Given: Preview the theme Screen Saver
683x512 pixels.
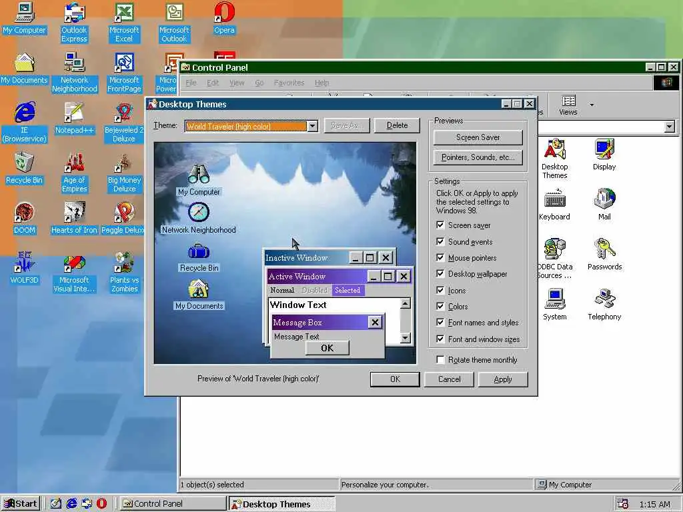Looking at the screenshot, I should [x=478, y=137].
